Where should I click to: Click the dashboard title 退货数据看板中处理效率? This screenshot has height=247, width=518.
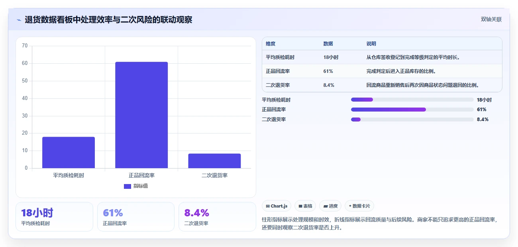click(108, 20)
